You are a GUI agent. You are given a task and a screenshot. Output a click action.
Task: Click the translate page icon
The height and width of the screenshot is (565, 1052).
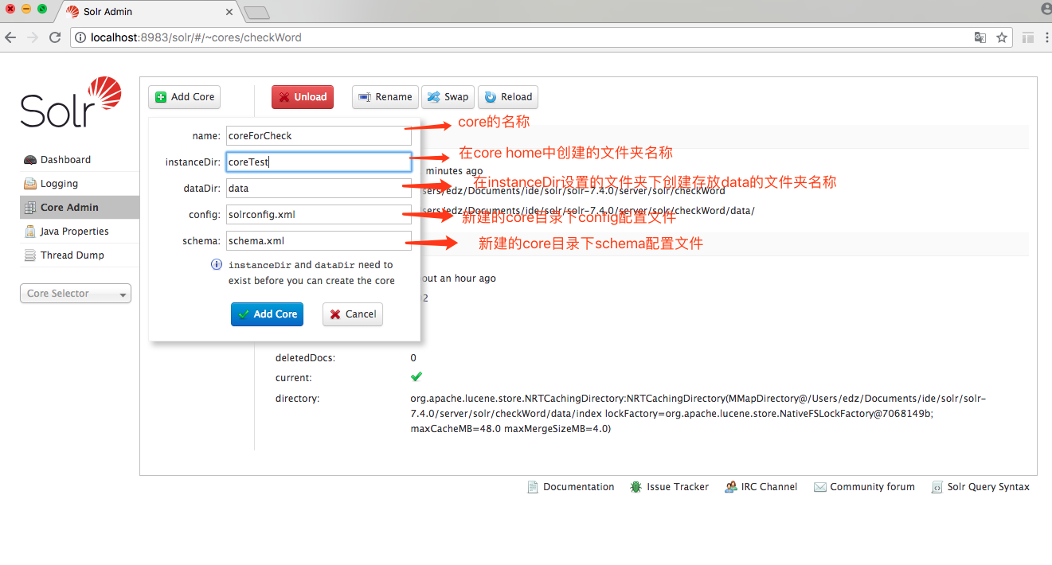click(x=980, y=37)
